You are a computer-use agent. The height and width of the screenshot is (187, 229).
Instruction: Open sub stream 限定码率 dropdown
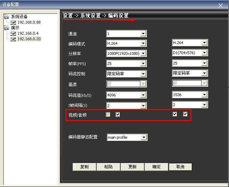tap(190, 73)
